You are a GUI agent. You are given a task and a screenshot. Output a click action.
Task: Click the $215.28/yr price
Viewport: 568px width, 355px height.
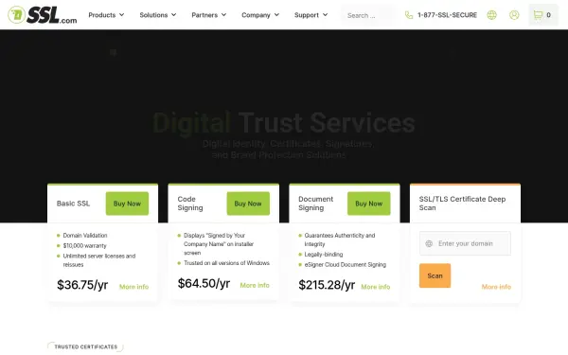[327, 285]
